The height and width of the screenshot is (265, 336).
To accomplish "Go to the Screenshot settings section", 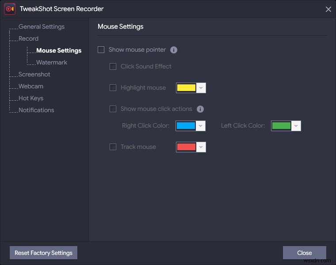I will tap(34, 75).
